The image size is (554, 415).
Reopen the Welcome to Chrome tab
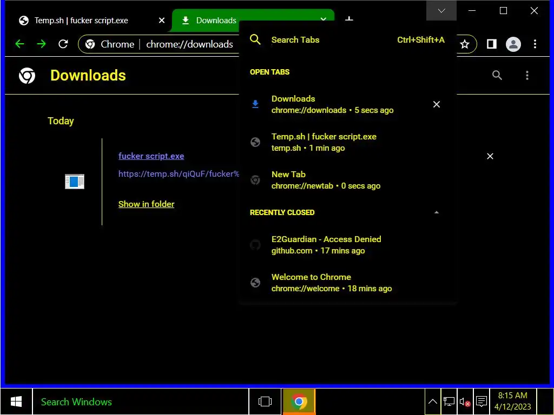click(347, 283)
